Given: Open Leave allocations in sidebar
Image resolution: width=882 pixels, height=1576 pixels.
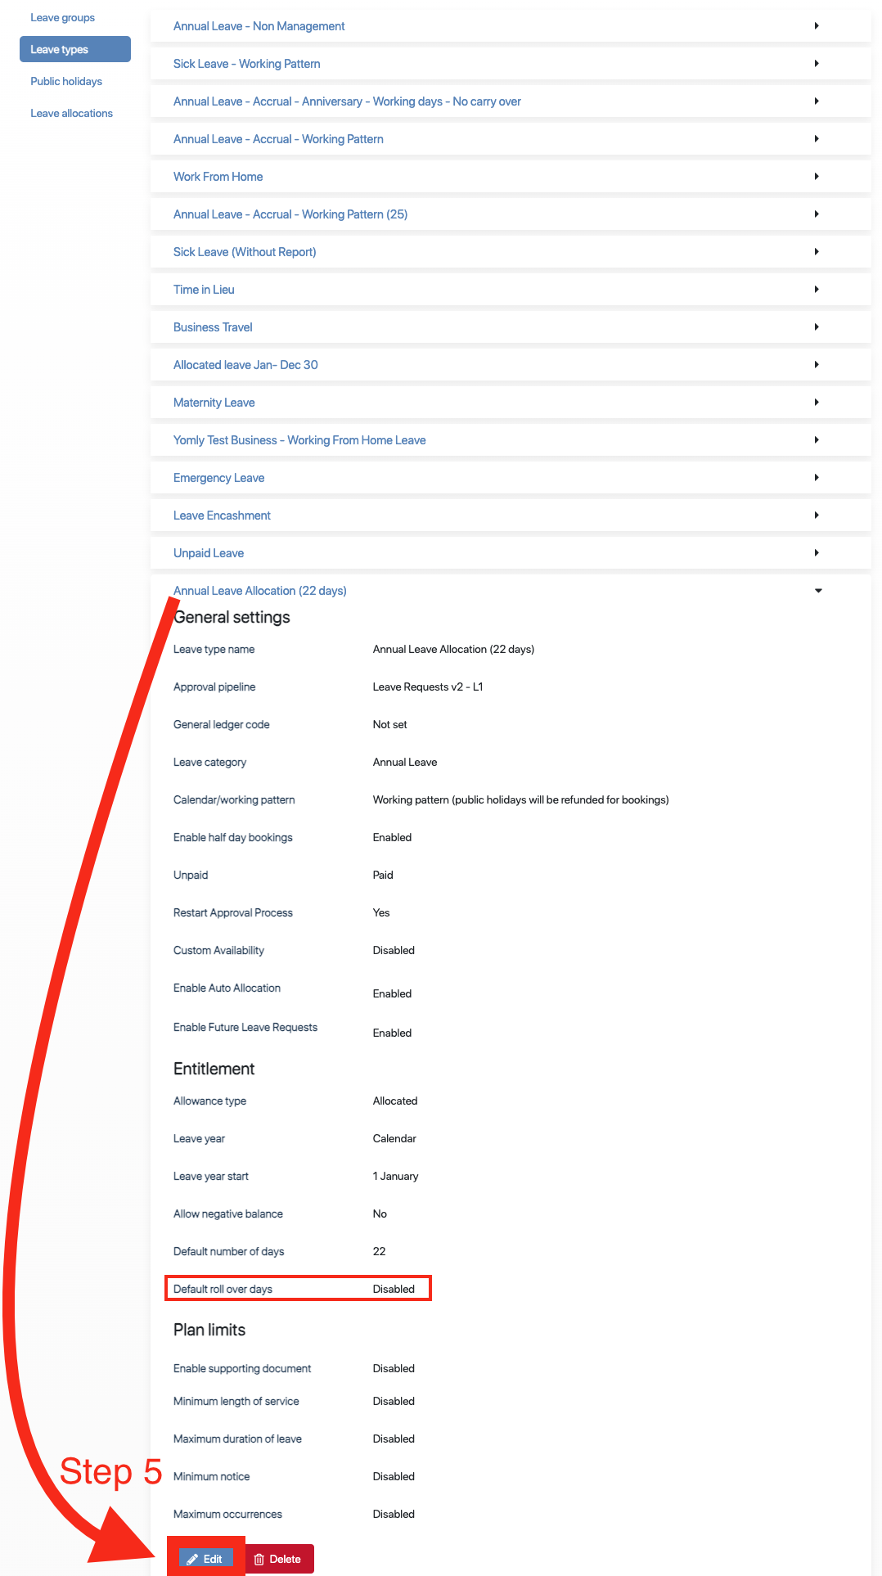Looking at the screenshot, I should 72,114.
